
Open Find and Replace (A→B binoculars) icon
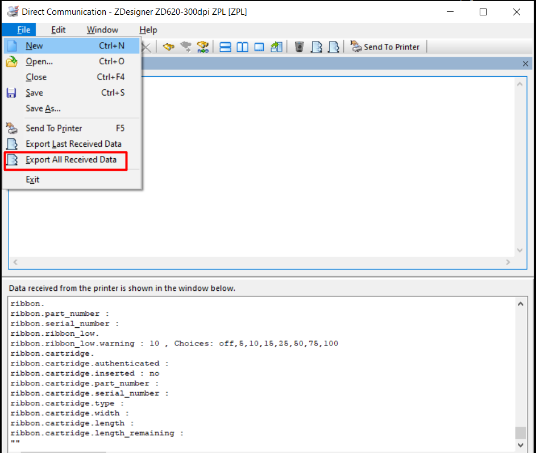(x=203, y=47)
